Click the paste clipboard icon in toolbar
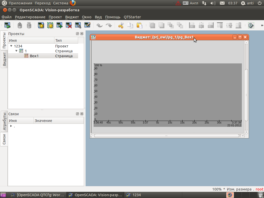This screenshot has height=198, width=264. click(139, 25)
